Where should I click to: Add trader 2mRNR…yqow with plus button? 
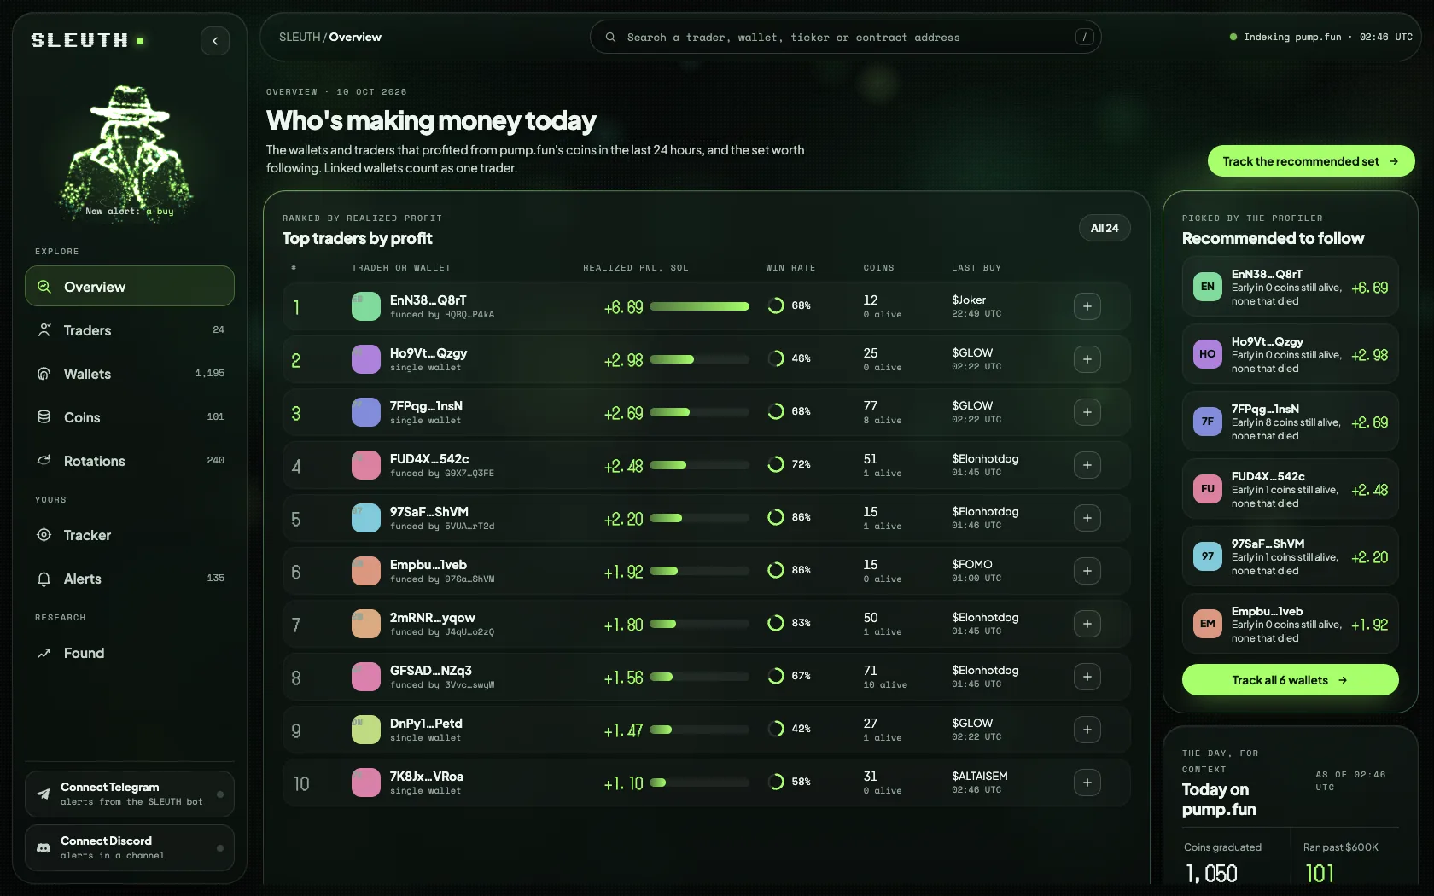(x=1087, y=624)
